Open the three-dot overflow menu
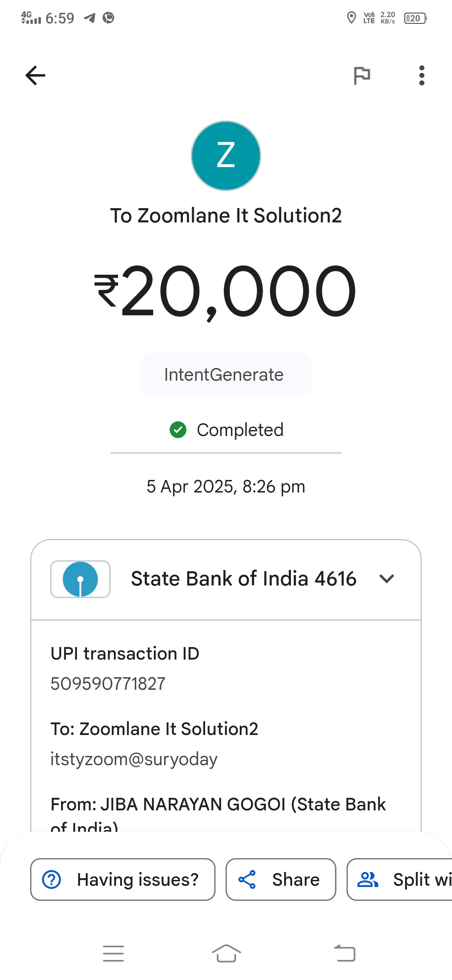Viewport: 452px width, 980px height. point(421,75)
